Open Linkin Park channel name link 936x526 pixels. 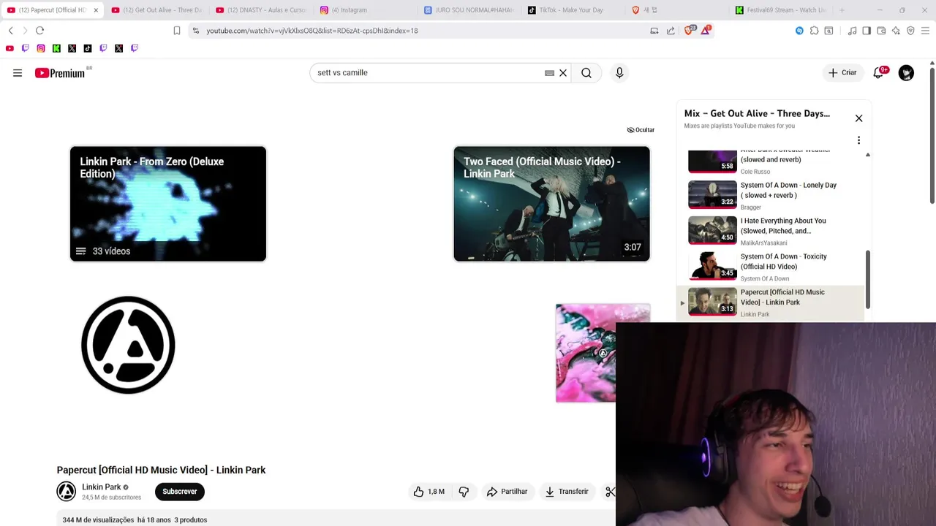[101, 487]
